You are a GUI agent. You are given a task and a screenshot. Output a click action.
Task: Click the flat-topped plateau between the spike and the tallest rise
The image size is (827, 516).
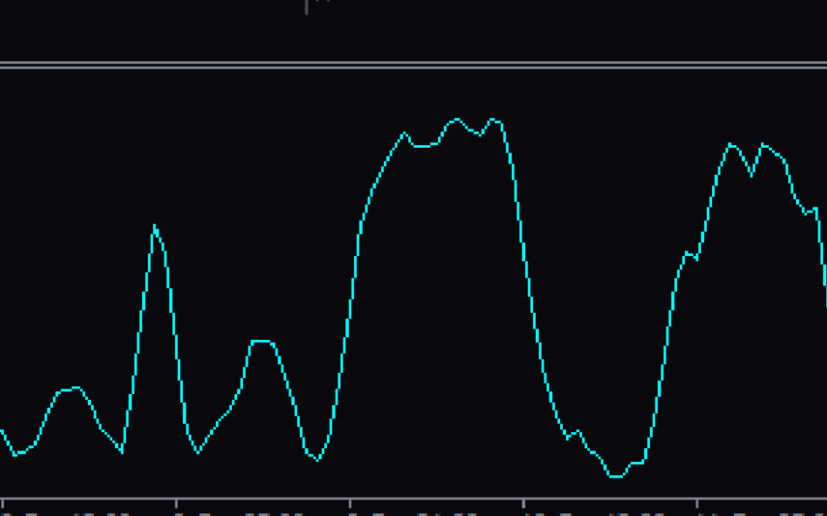[x=262, y=342]
